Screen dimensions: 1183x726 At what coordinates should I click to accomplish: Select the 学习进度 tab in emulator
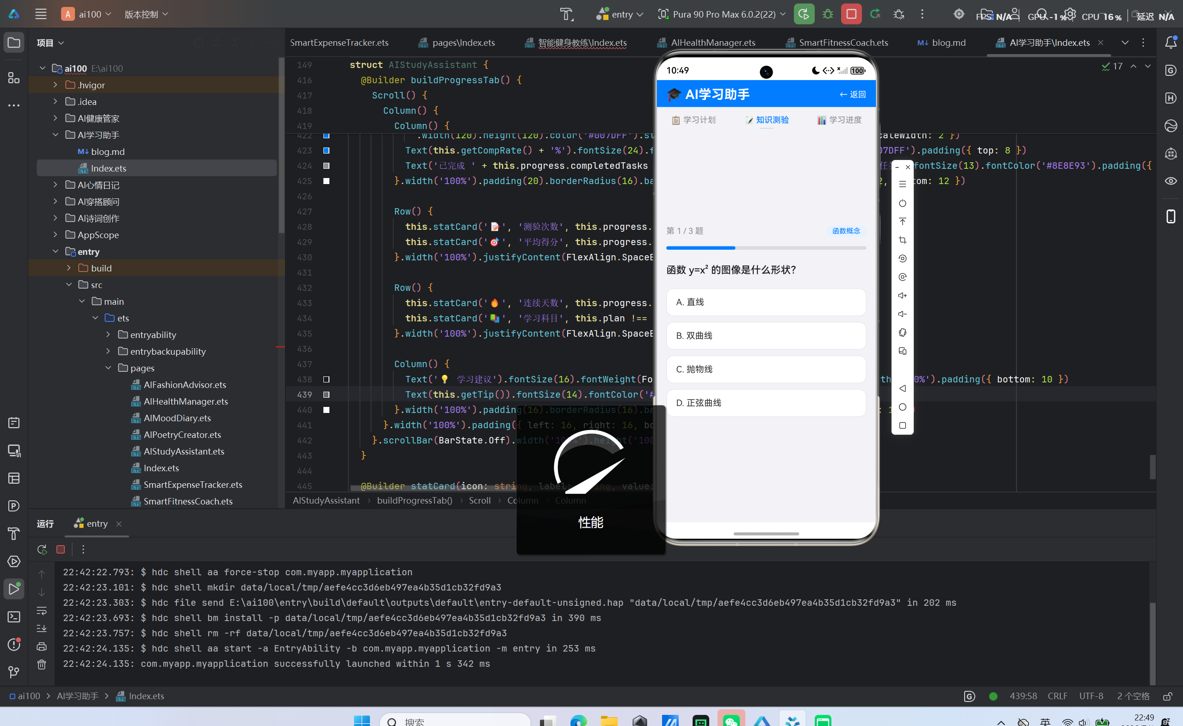click(x=840, y=120)
